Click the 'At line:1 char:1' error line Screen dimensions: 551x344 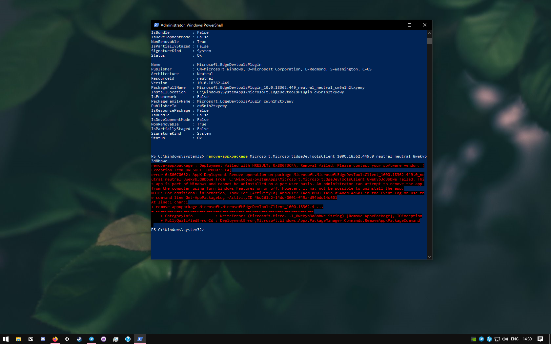170,202
